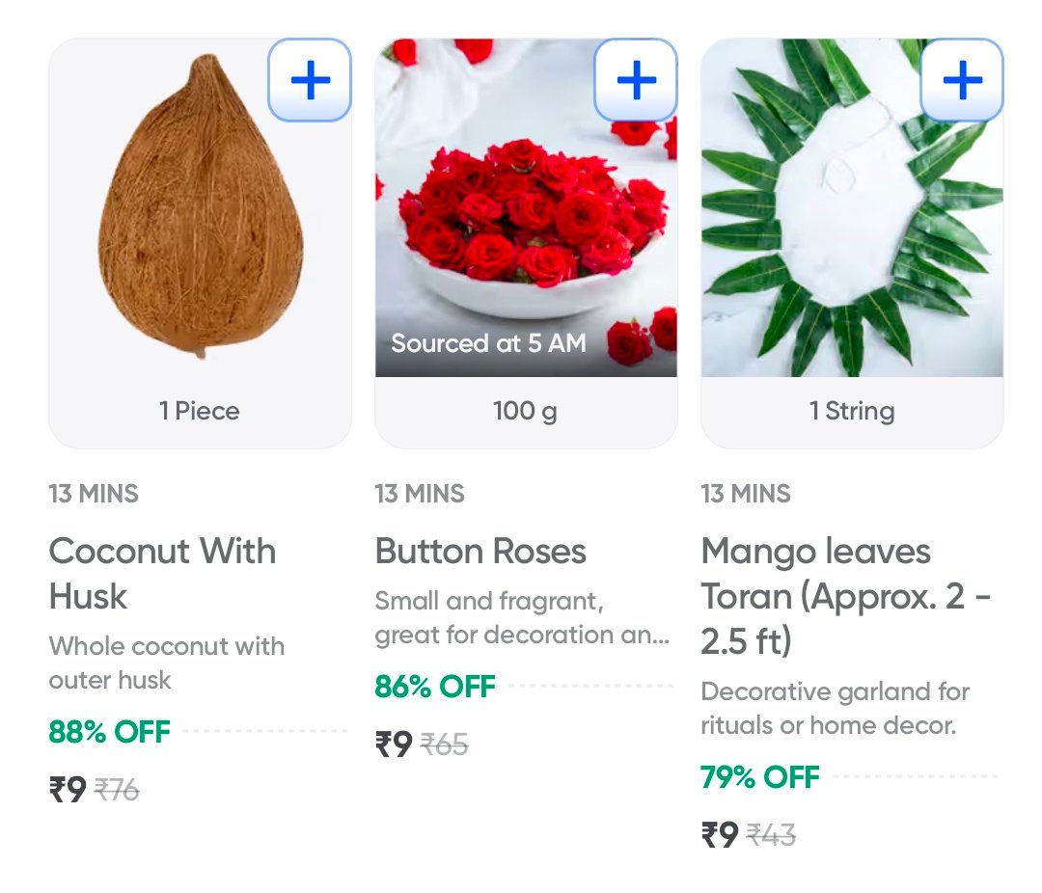Image resolution: width=1042 pixels, height=893 pixels.
Task: Click the Coconut With Husk title
Action: coord(162,574)
